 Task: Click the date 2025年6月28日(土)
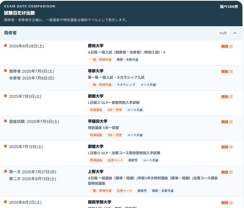[27, 46]
